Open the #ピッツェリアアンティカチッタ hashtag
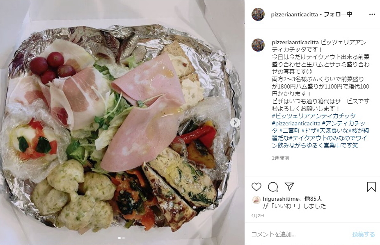Viewport: 380px width, 245px height. pyautogui.click(x=314, y=116)
